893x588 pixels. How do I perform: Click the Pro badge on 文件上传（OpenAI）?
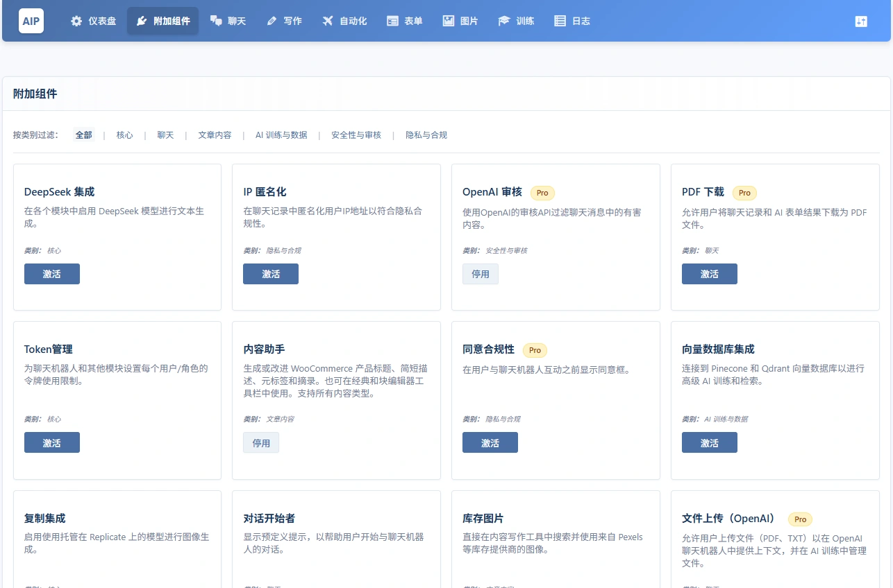tap(800, 519)
